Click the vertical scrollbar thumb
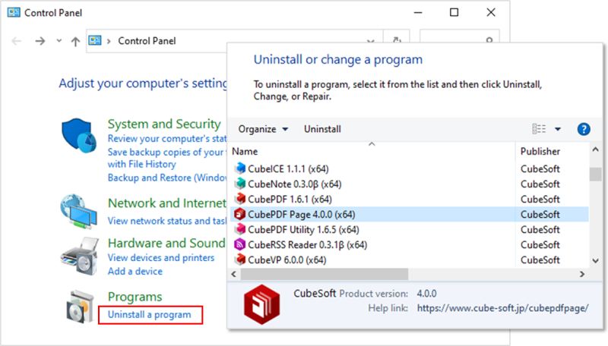 (x=596, y=175)
